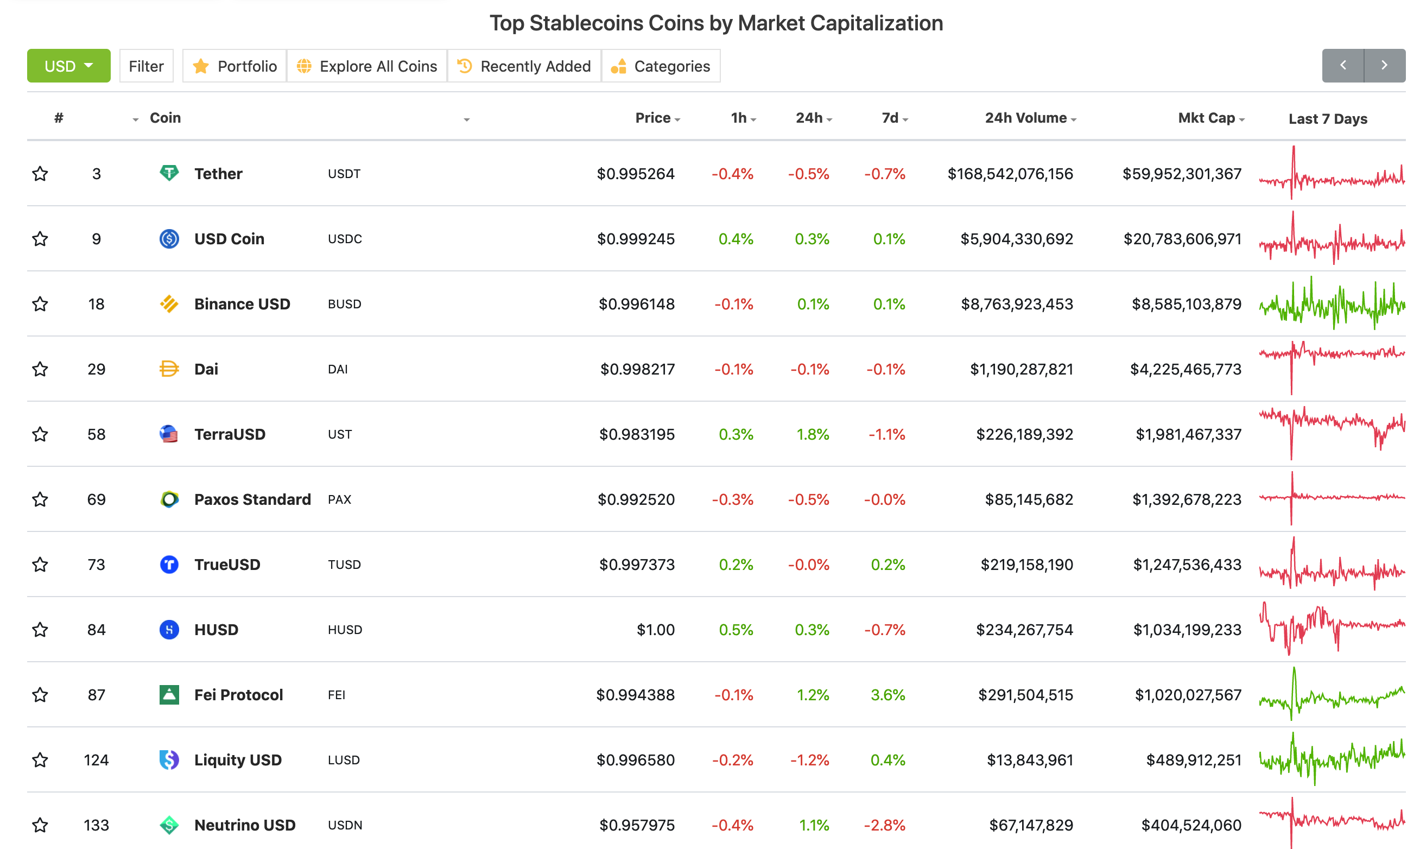
Task: Sort by the Coin column header
Action: click(165, 118)
